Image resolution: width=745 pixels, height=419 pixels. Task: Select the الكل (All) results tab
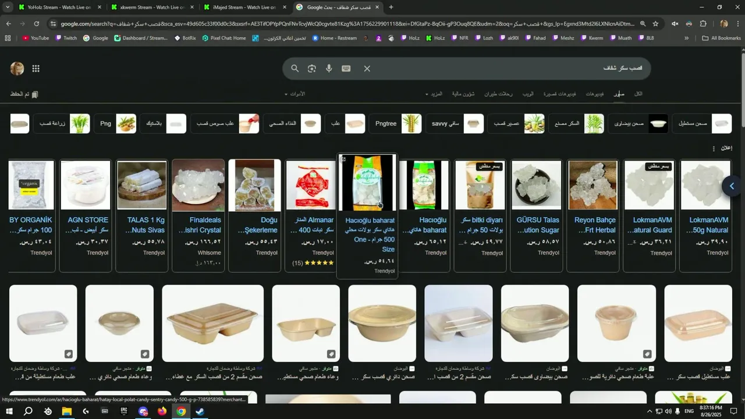[638, 94]
